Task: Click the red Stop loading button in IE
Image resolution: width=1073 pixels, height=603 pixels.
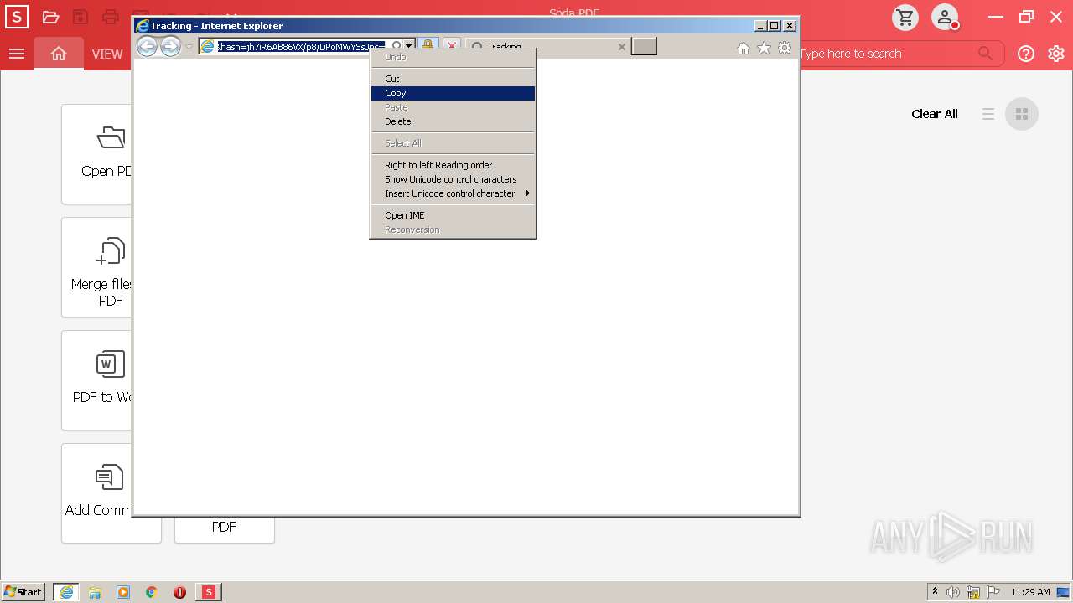Action: (451, 47)
